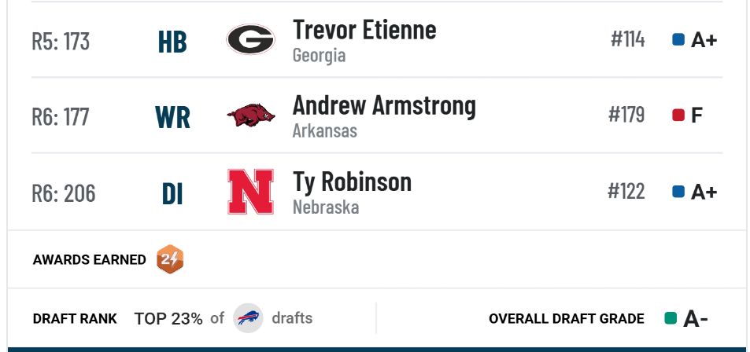Screen dimensions: 750x352
Task: Click pick R5: 173 label
Action: (61, 41)
